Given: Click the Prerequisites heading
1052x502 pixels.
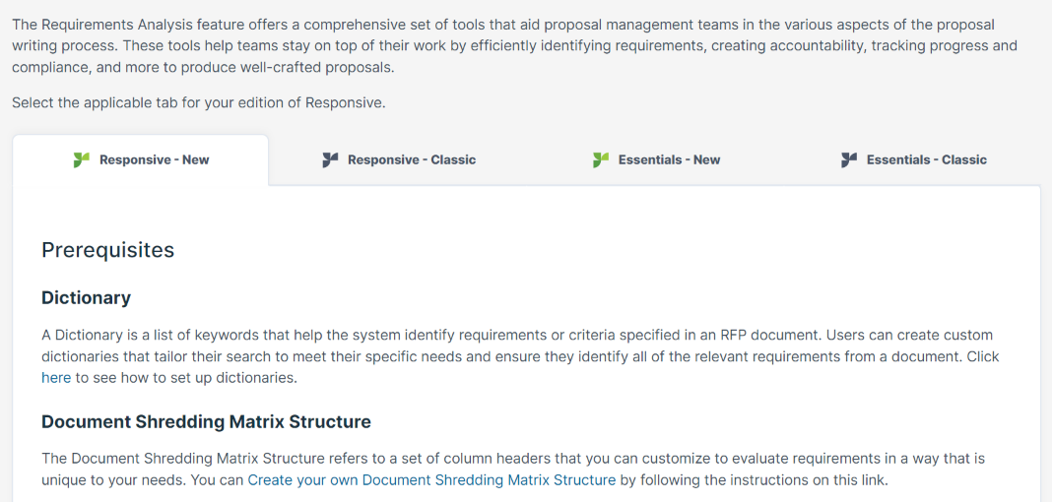Looking at the screenshot, I should (x=108, y=250).
